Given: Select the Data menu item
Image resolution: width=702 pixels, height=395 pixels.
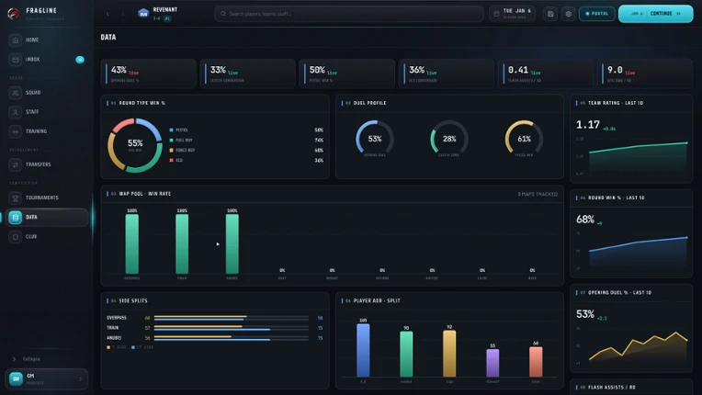Looking at the screenshot, I should point(47,218).
